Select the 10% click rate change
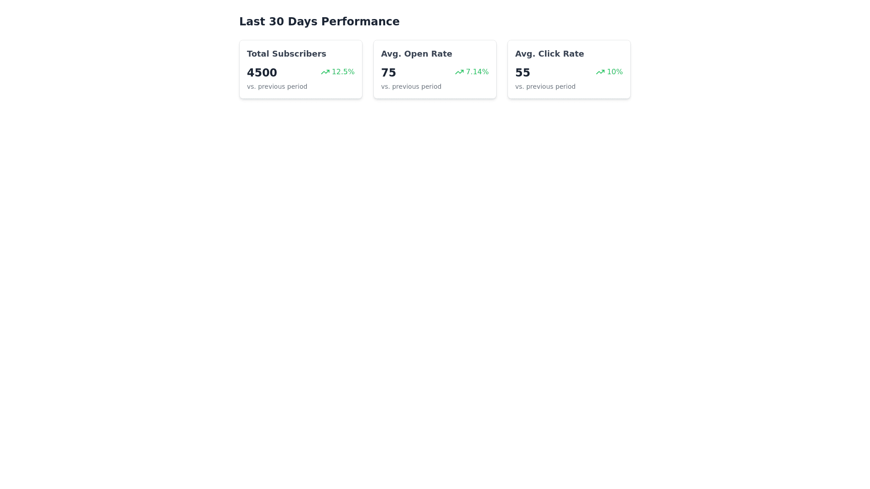Viewport: 870px width, 489px height. coord(614,72)
